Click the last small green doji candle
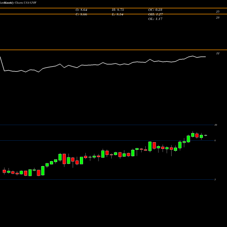Image resolution: width=227 pixels, height=227 pixels. point(206,135)
